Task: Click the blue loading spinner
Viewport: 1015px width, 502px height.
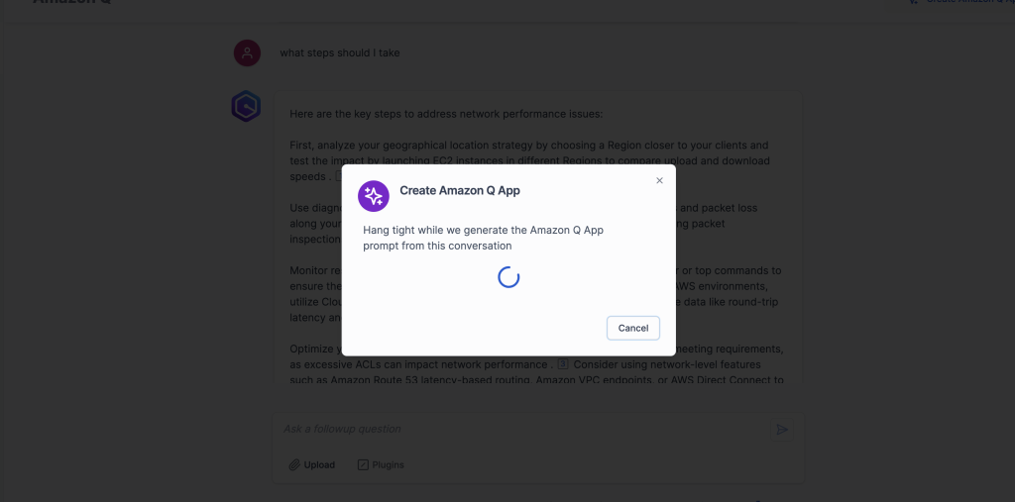Action: pos(508,277)
